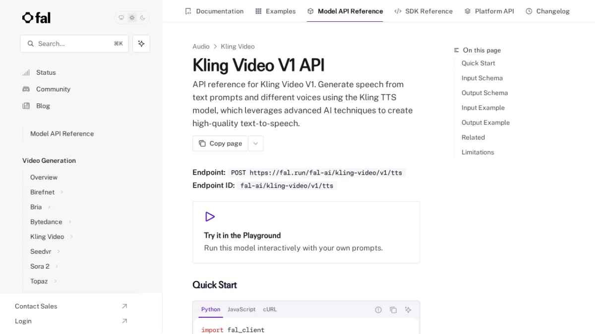Jump to Quick Start section link

tap(478, 63)
